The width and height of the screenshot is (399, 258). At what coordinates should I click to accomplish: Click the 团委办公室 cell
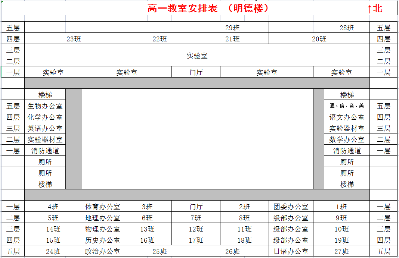pos(291,207)
